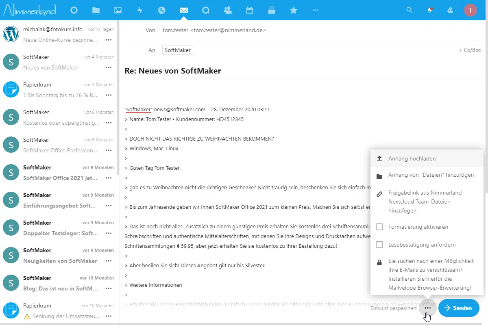Select the Mail envelope icon
Viewport: 488px width, 325px height.
[x=184, y=10]
